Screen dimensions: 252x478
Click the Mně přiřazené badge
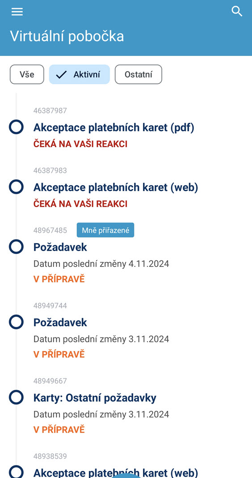(x=105, y=230)
